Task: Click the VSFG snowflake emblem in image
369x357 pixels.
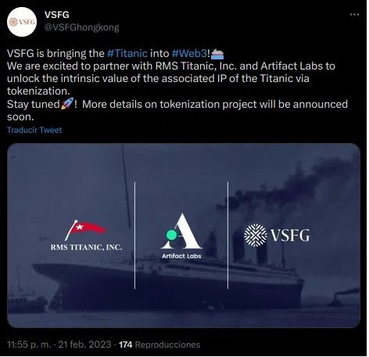Action: (256, 235)
